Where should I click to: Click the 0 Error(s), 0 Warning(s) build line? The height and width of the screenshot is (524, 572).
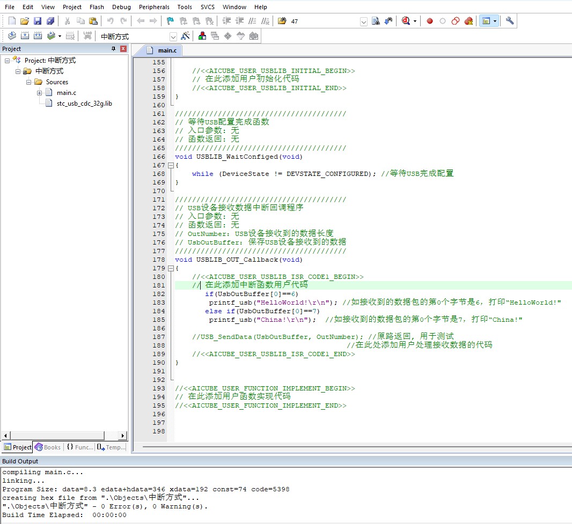click(105, 506)
